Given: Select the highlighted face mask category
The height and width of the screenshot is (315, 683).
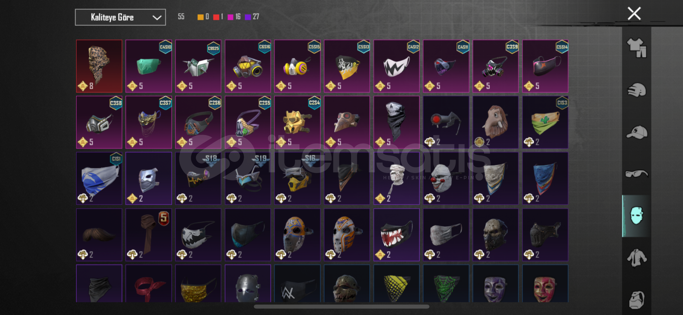Looking at the screenshot, I should (637, 216).
